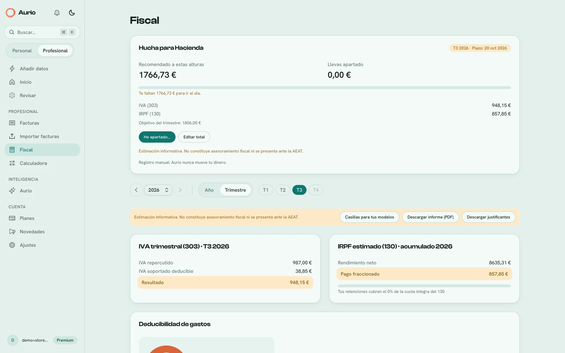Open the Revisar section
Viewport: 565px width, 353px height.
[42, 95]
